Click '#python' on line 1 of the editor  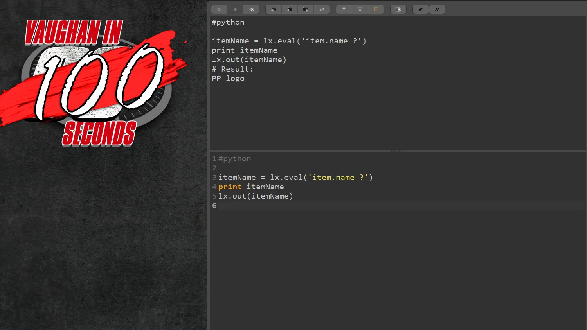(235, 159)
